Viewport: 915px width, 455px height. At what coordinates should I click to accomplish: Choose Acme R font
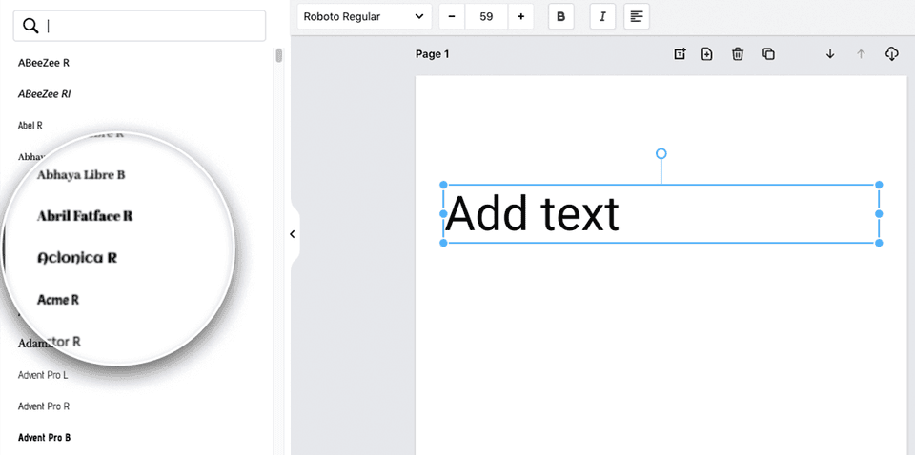(58, 300)
